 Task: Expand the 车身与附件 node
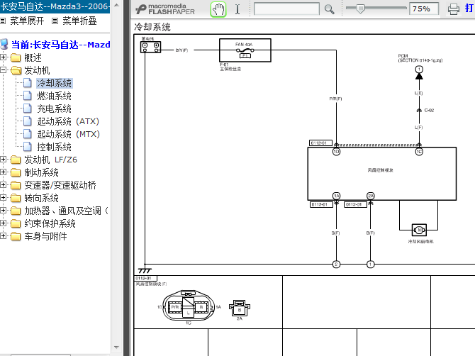4,235
